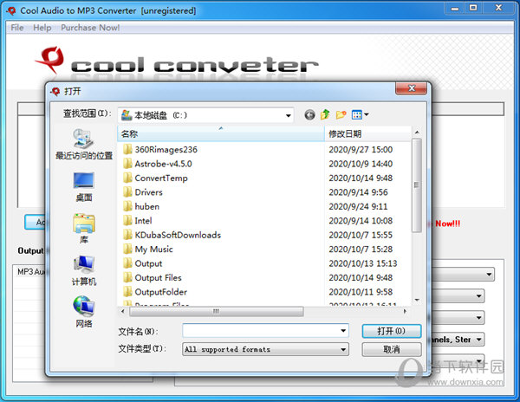The width and height of the screenshot is (520, 402).
Task: Click folder icon of OutputFolder
Action: 127,292
